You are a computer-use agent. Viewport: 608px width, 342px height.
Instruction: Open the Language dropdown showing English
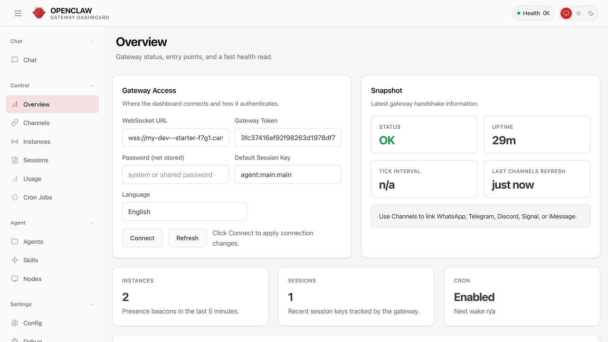pyautogui.click(x=184, y=211)
